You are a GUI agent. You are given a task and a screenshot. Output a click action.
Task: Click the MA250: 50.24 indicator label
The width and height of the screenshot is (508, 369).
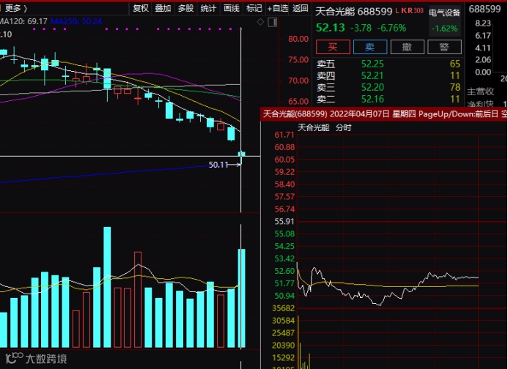[76, 22]
